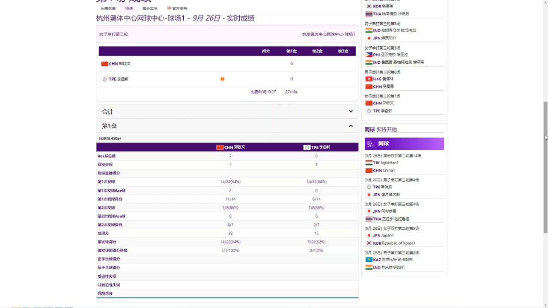Click the 网球 即将开始 heading

tap(381, 130)
